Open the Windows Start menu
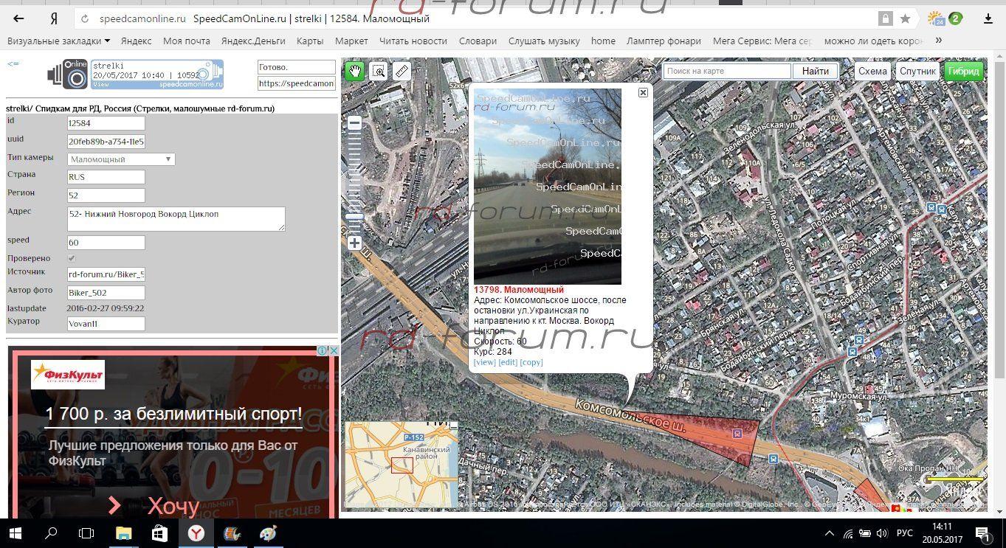Screen dimensions: 1006x548 tap(16, 533)
